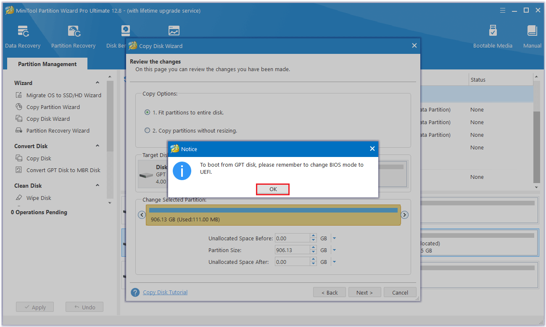Click the Migrate OS wizard icon
This screenshot has width=546, height=327.
point(19,95)
